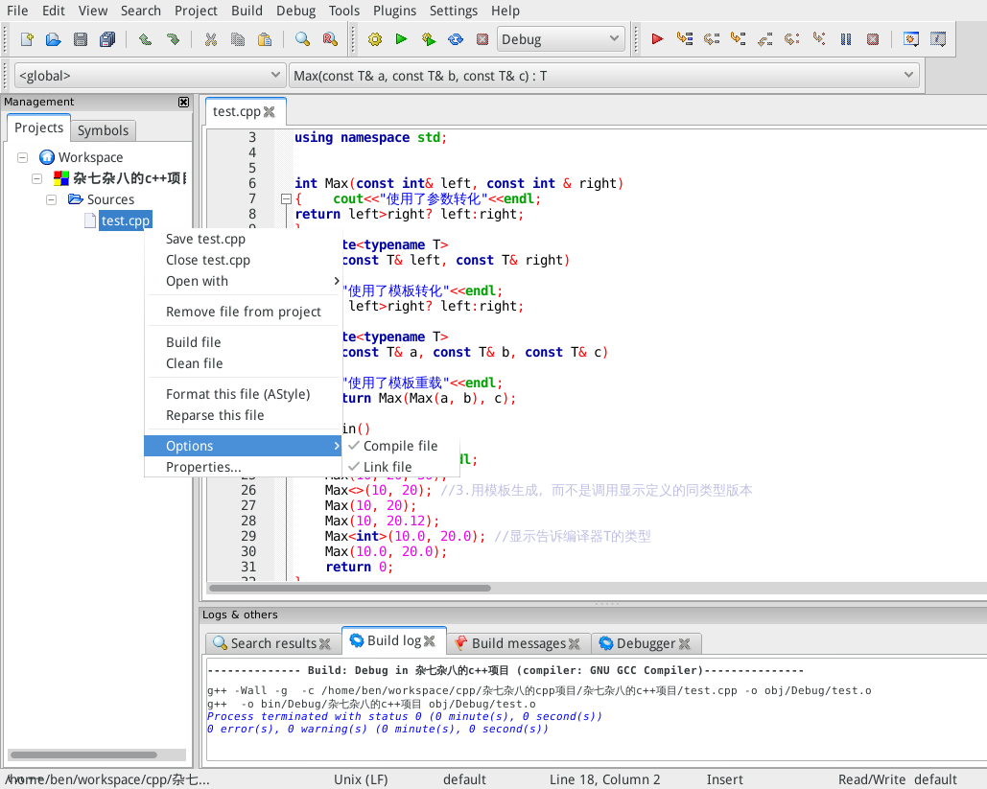The height and width of the screenshot is (789, 987).
Task: Choose Format this file (AStyle)
Action: [x=244, y=394]
